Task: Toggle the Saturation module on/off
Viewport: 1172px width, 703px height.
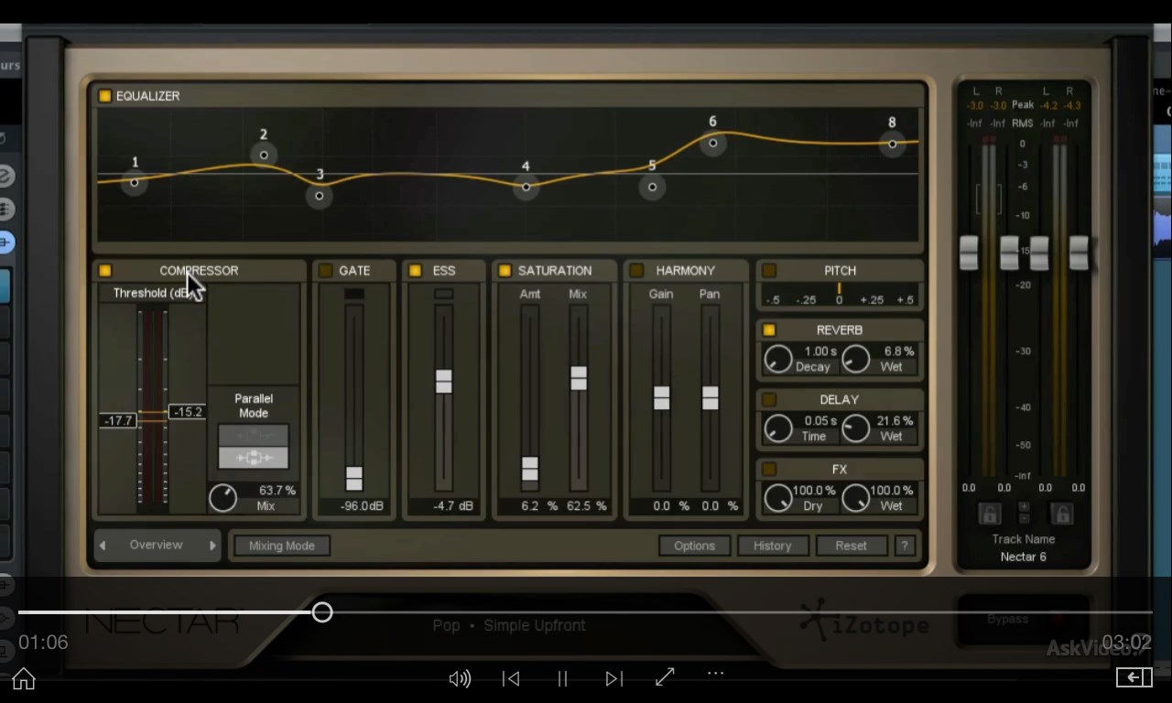Action: 505,270
